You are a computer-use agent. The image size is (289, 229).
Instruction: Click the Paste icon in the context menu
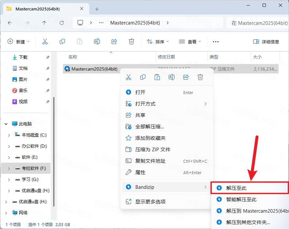point(157,77)
